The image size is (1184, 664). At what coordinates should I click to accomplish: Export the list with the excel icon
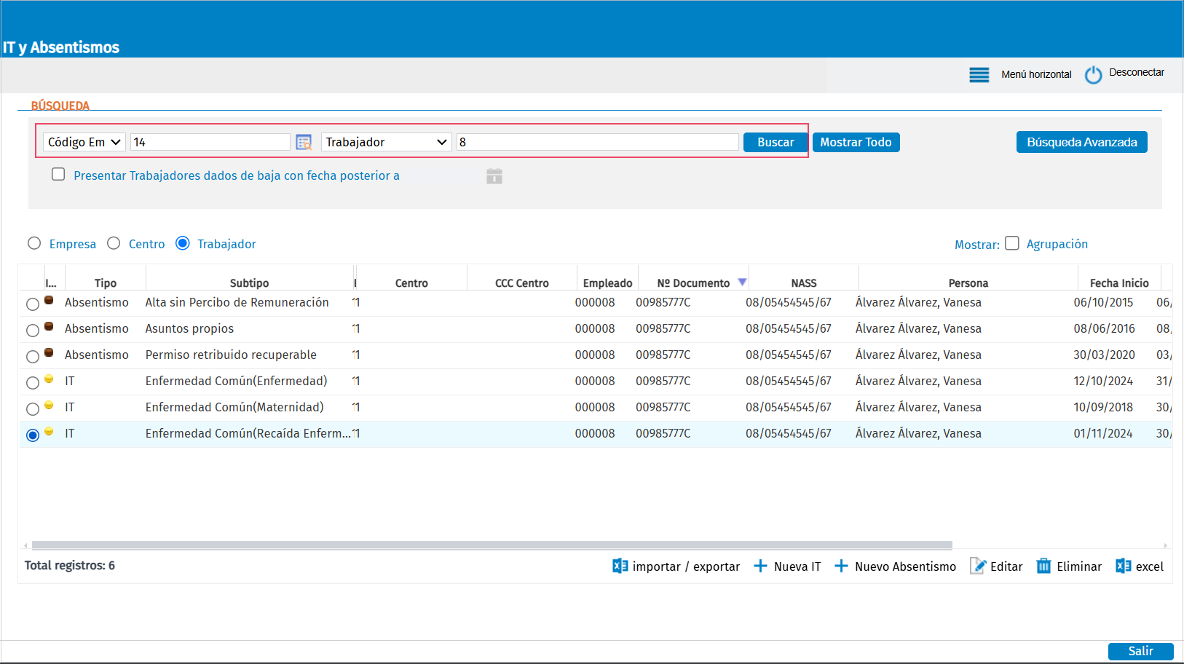[x=1123, y=566]
